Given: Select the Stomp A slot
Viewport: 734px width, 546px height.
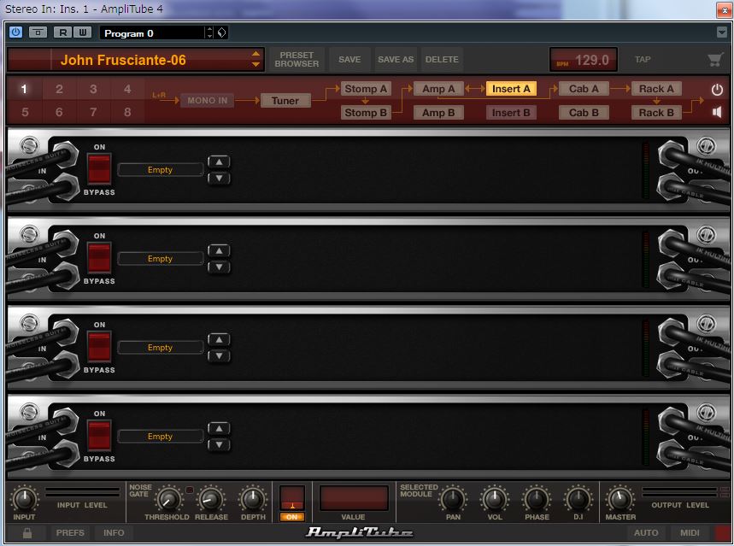Looking at the screenshot, I should coord(366,87).
